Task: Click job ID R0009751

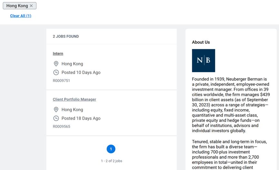Action: coord(61,80)
